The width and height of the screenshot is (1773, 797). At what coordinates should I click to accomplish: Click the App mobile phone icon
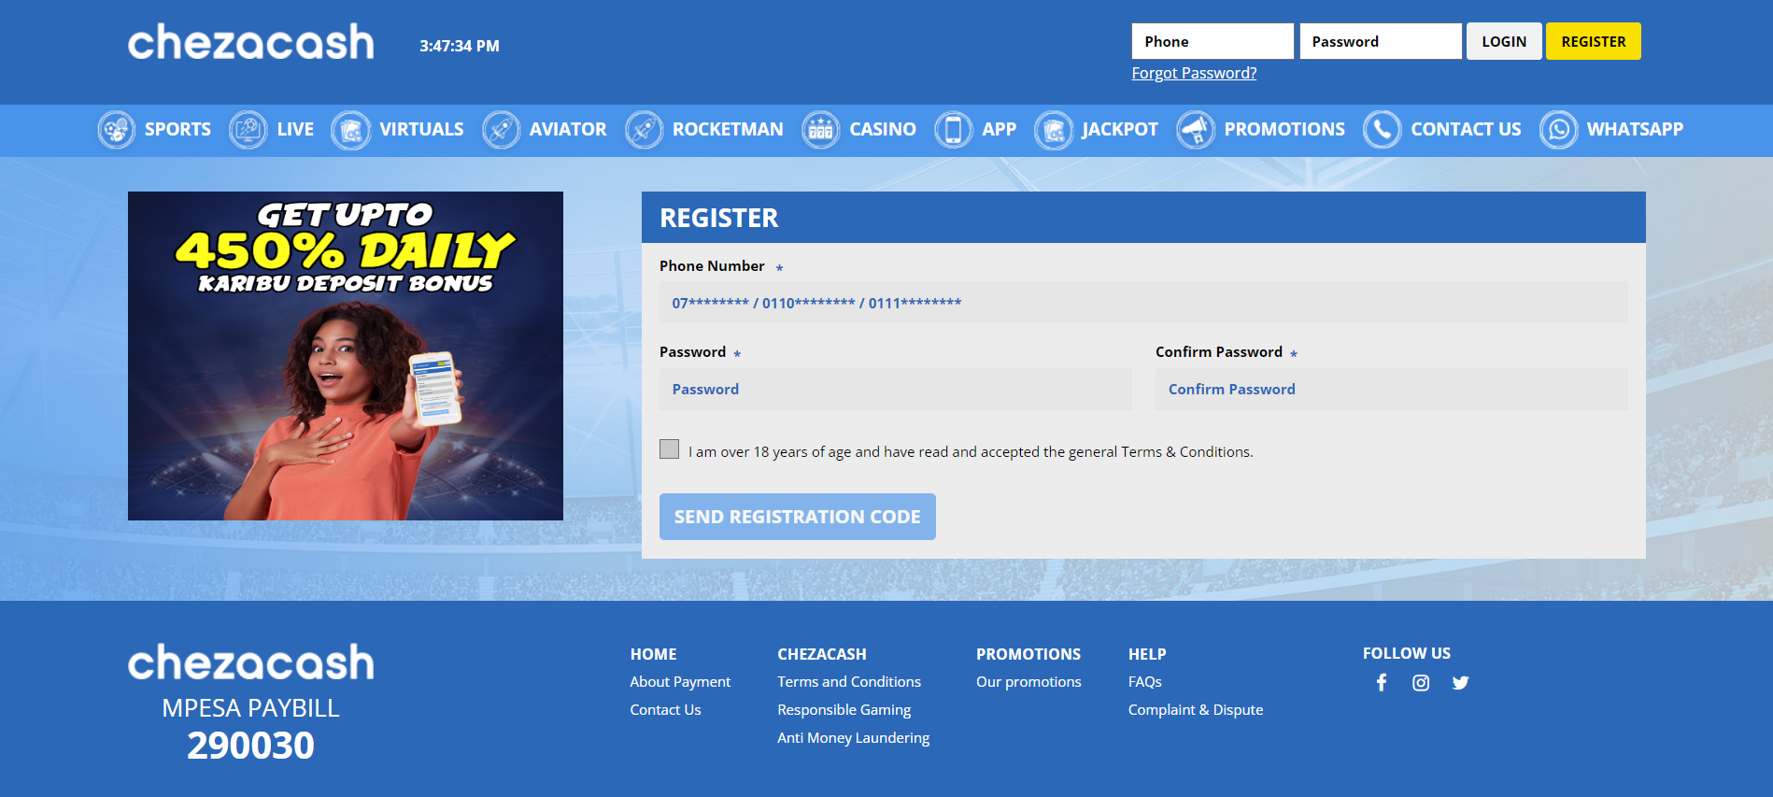(954, 130)
